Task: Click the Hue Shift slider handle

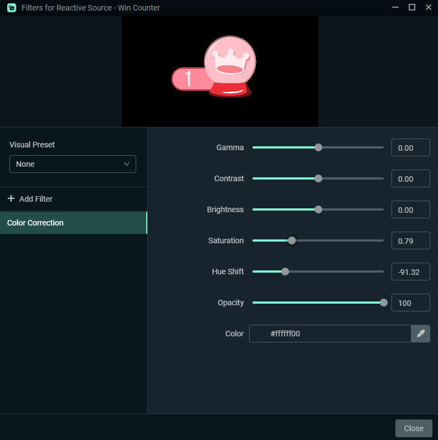Action: coord(285,272)
